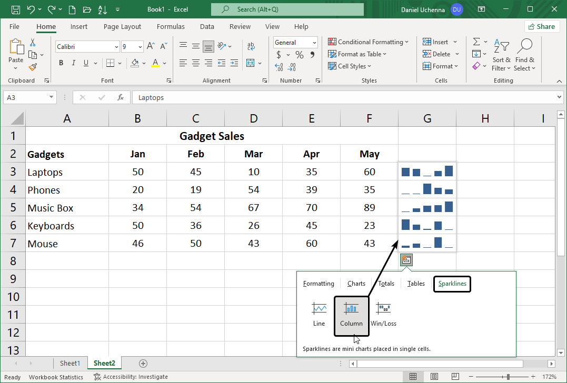Open the Charts tab in Quick Analysis

(356, 283)
